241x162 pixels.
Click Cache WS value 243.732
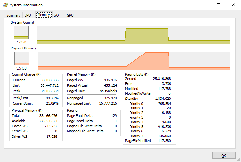51,126
